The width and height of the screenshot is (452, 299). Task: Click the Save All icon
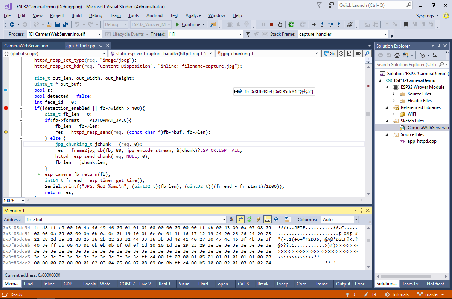coord(66,24)
